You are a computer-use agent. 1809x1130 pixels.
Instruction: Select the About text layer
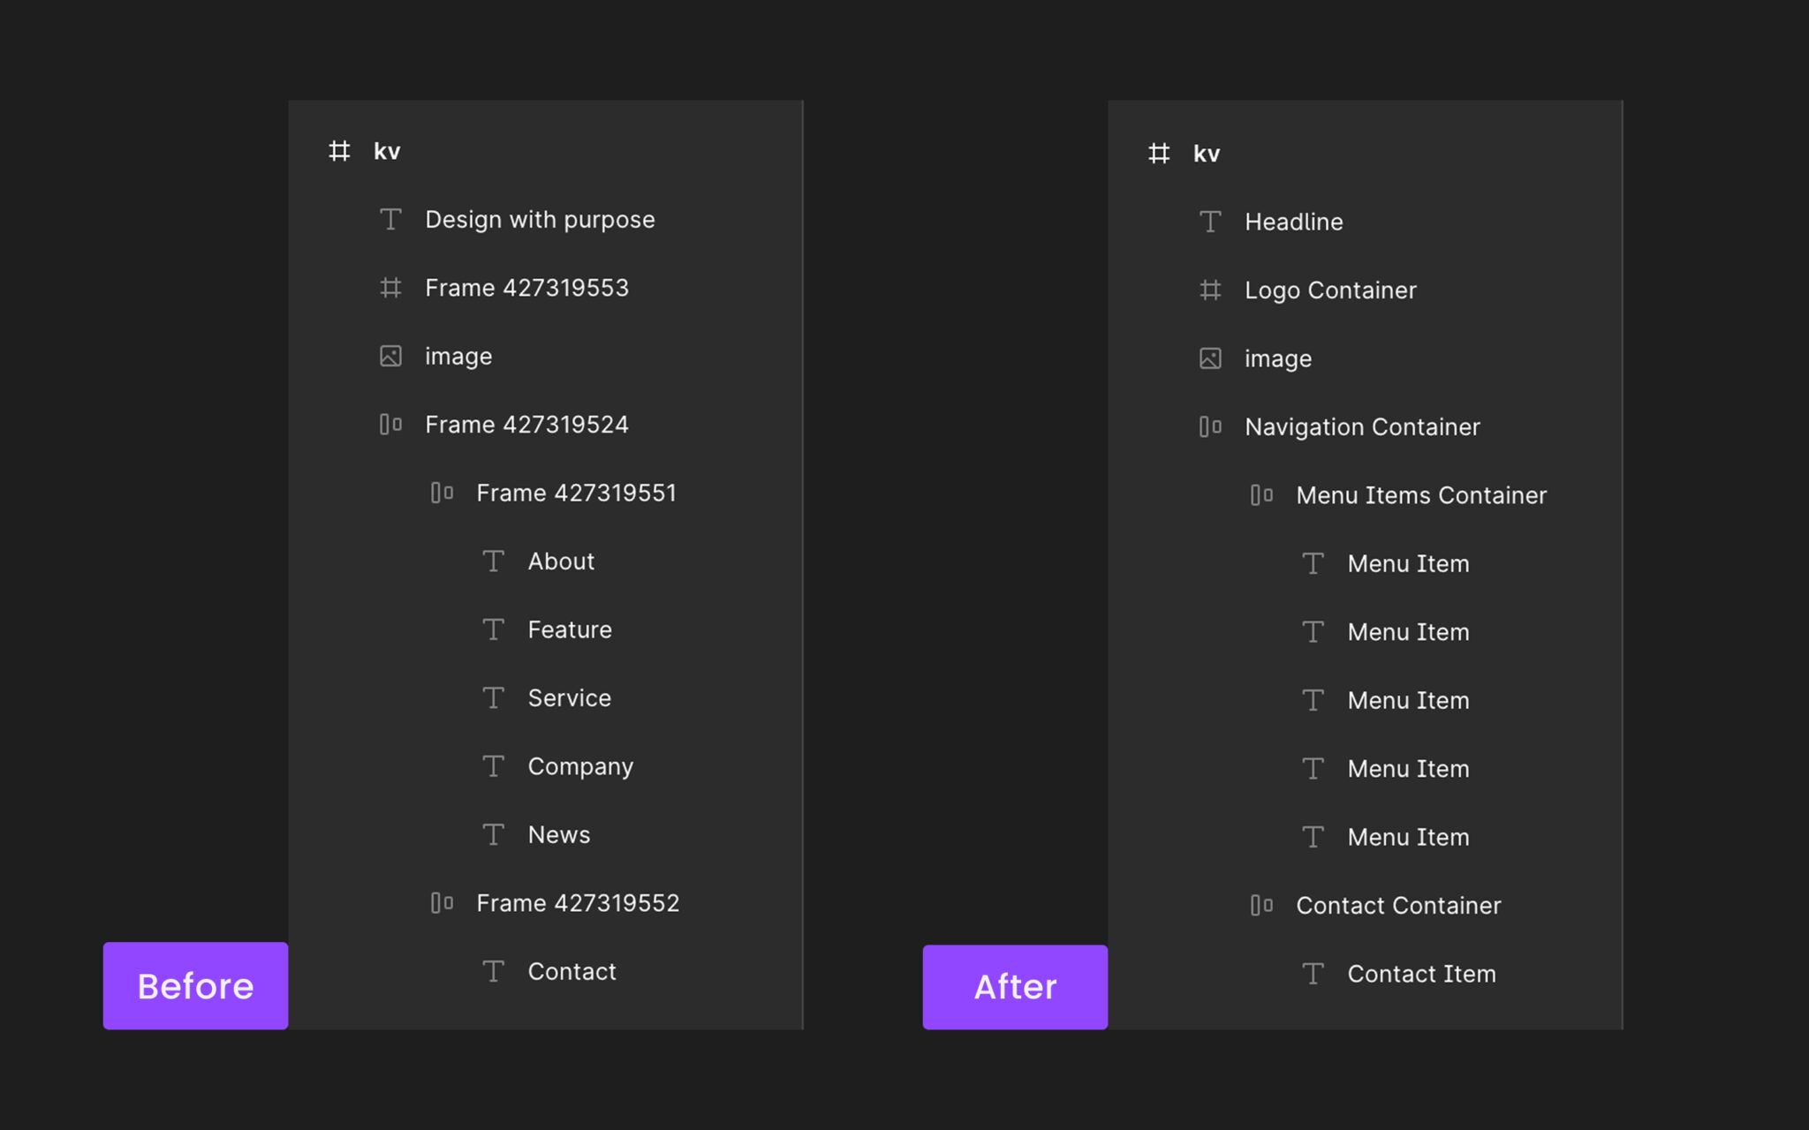(x=561, y=561)
